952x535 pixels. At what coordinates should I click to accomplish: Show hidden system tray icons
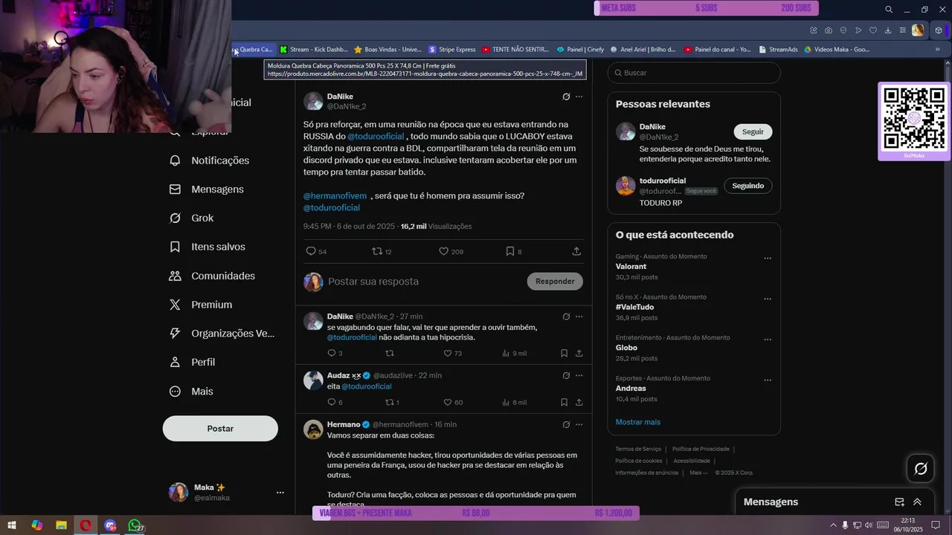click(833, 525)
